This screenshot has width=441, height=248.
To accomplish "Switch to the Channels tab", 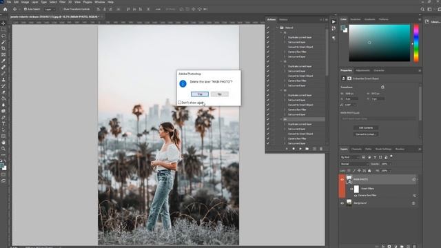I will point(356,149).
